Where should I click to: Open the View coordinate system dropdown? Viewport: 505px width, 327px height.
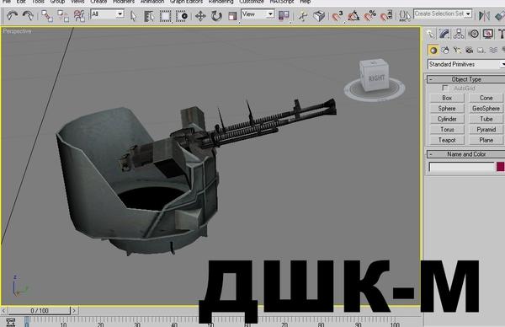[x=258, y=14]
